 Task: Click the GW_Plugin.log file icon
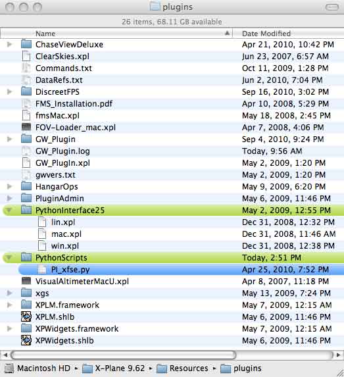coord(26,151)
